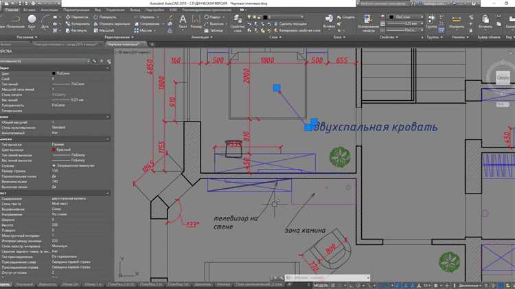Select the Circle (Круг) tool

coord(32,21)
